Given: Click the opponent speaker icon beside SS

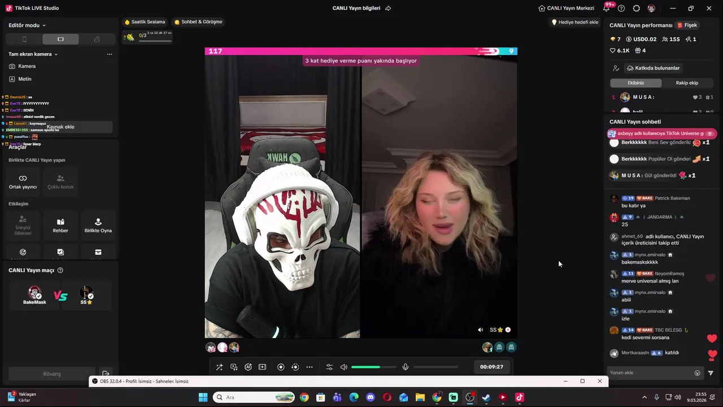Looking at the screenshot, I should [x=481, y=330].
